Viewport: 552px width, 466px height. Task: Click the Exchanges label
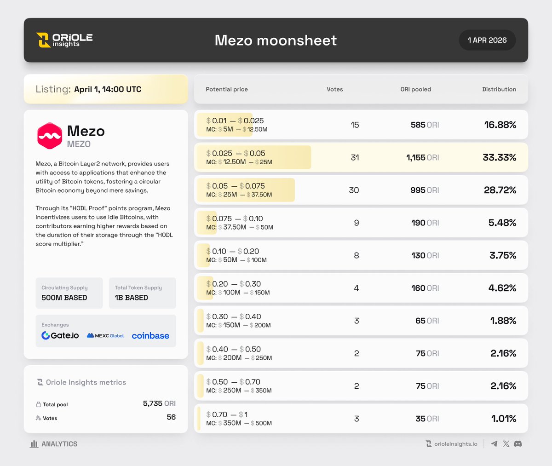pyautogui.click(x=55, y=325)
